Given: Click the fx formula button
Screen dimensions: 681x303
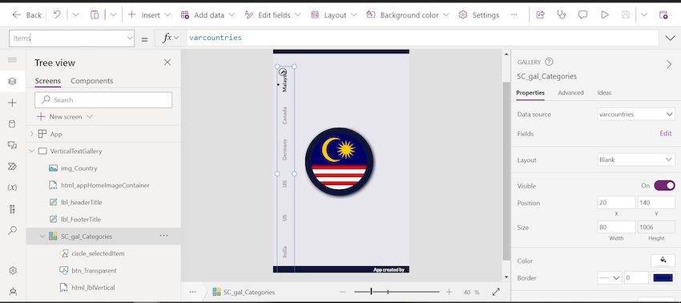Looking at the screenshot, I should click(170, 38).
